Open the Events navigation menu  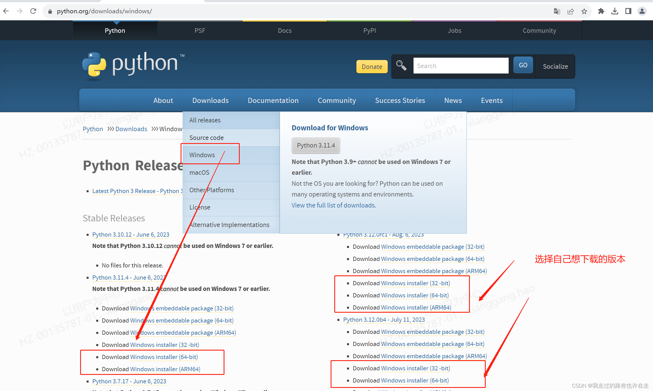coord(492,100)
